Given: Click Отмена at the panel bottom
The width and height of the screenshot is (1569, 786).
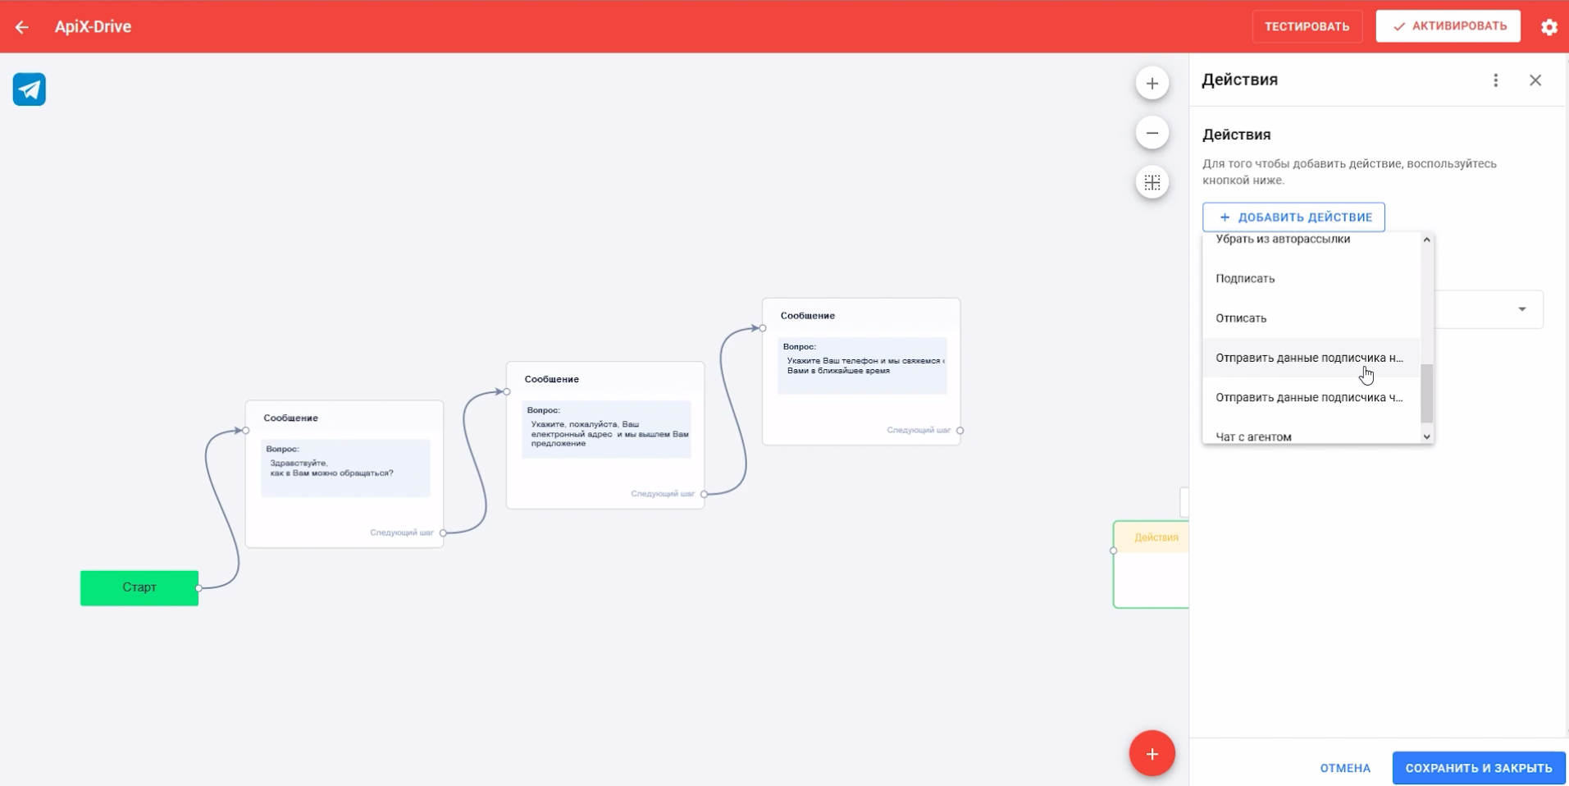Looking at the screenshot, I should (1345, 768).
